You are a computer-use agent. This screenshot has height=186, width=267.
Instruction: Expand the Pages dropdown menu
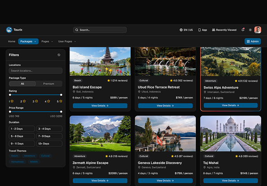tap(47, 42)
